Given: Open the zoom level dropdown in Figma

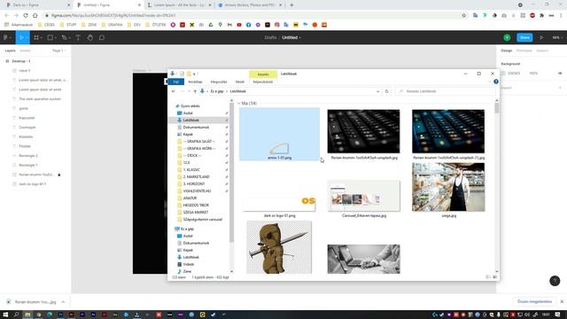Looking at the screenshot, I should [x=557, y=37].
